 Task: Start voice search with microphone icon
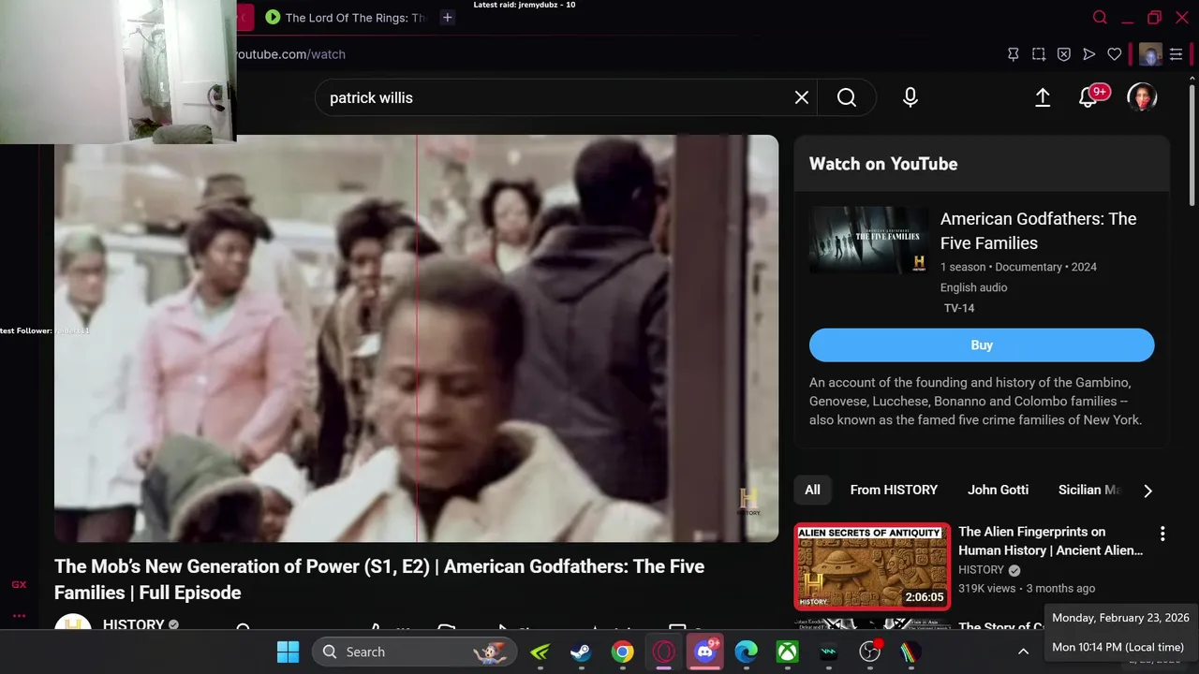910,97
